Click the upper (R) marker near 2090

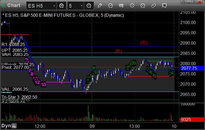pos(144,43)
